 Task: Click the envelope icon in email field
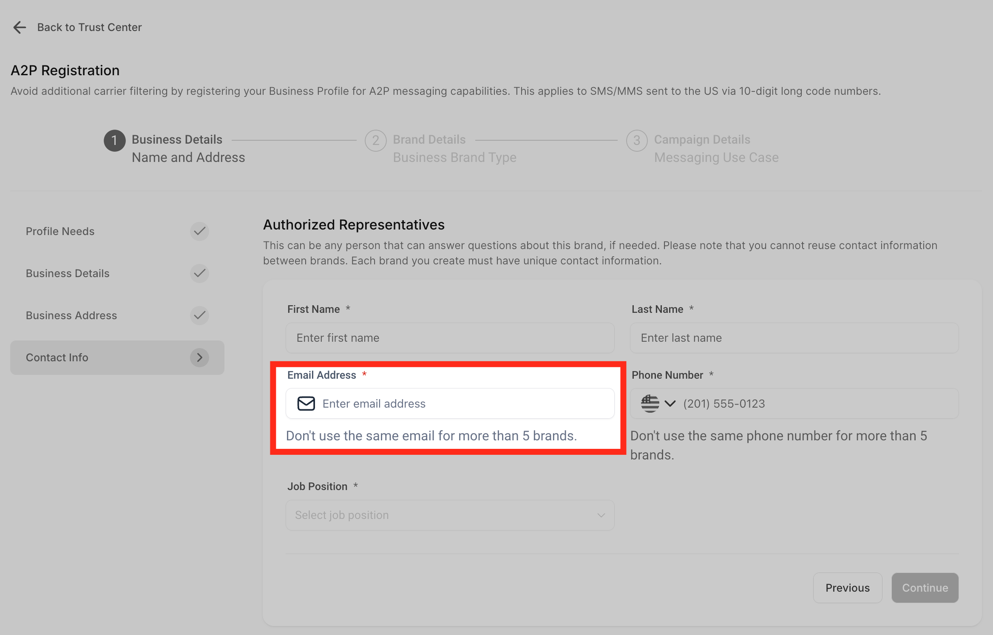coord(306,403)
